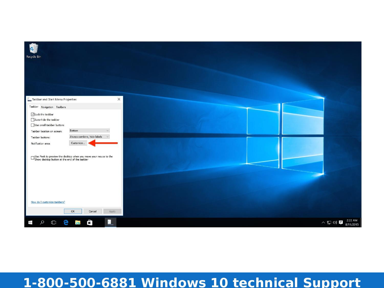Open the Taskbar buttons dropdown
The width and height of the screenshot is (384, 288).
(x=89, y=137)
